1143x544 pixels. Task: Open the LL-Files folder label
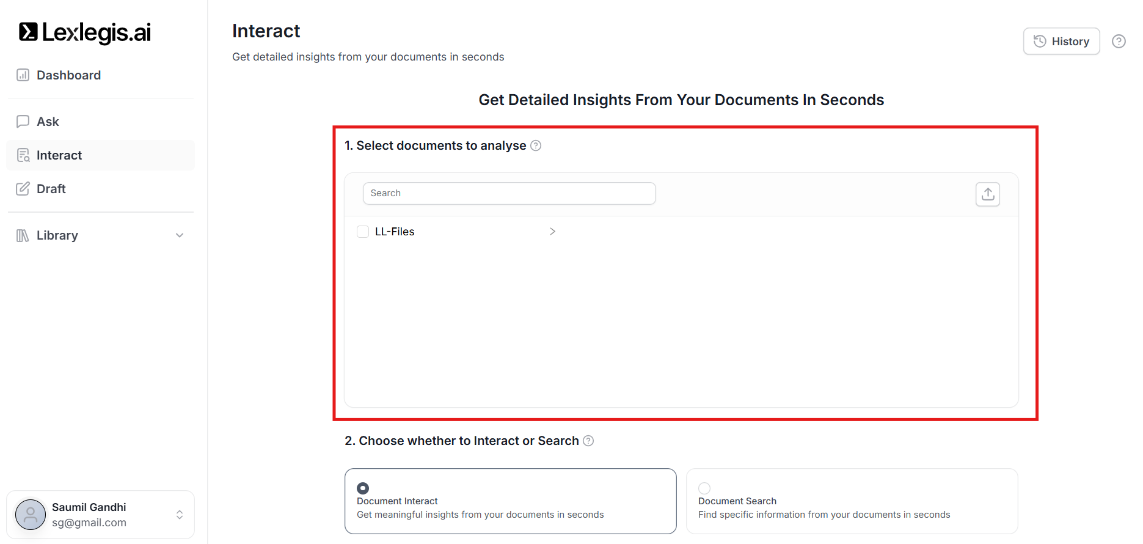click(x=395, y=232)
